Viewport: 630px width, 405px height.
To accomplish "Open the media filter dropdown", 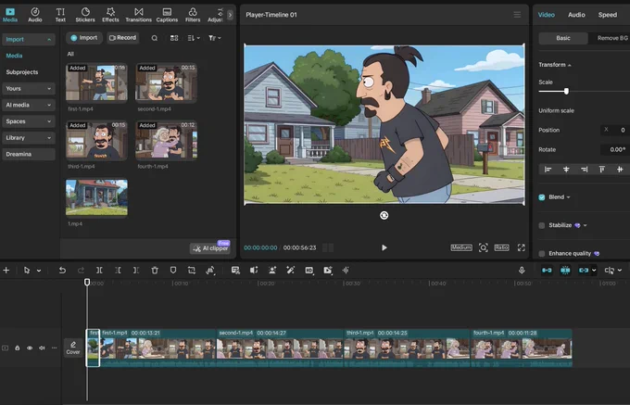I will (215, 38).
